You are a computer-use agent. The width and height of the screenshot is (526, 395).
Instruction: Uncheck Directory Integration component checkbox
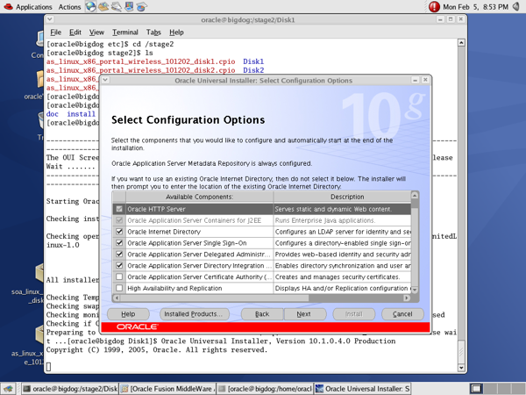[119, 265]
